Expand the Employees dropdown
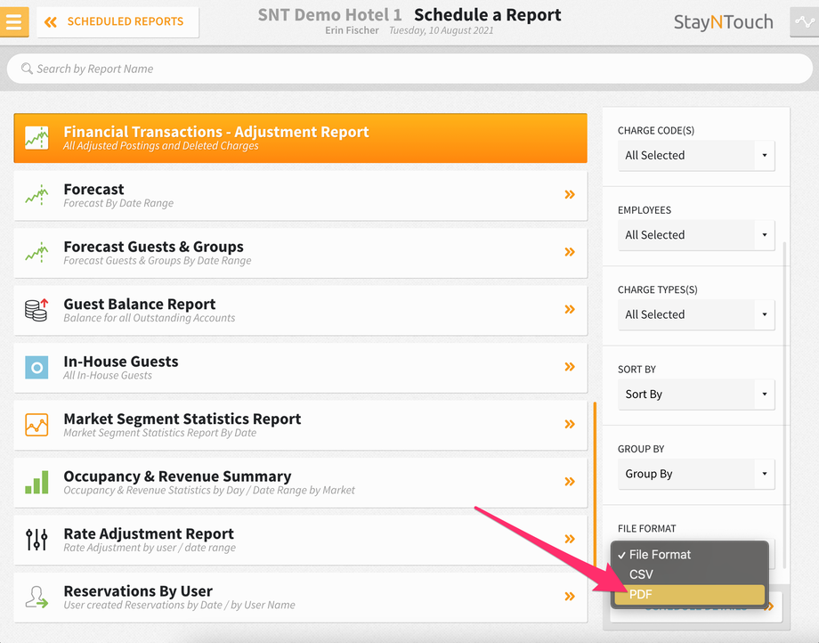Image resolution: width=819 pixels, height=643 pixels. point(696,235)
